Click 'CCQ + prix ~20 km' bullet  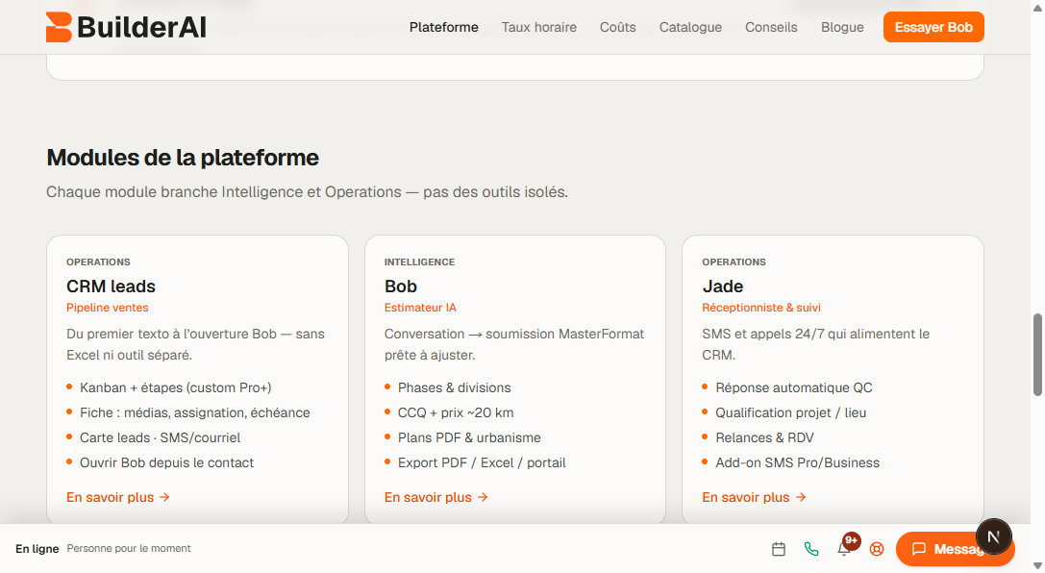455,413
